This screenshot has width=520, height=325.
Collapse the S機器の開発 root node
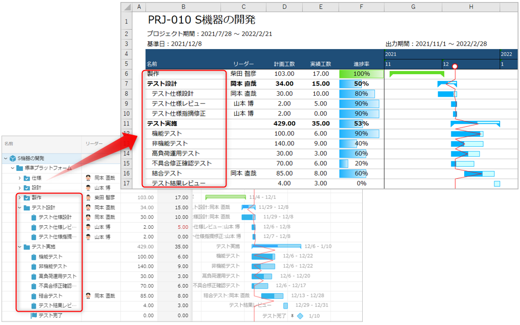point(6,158)
